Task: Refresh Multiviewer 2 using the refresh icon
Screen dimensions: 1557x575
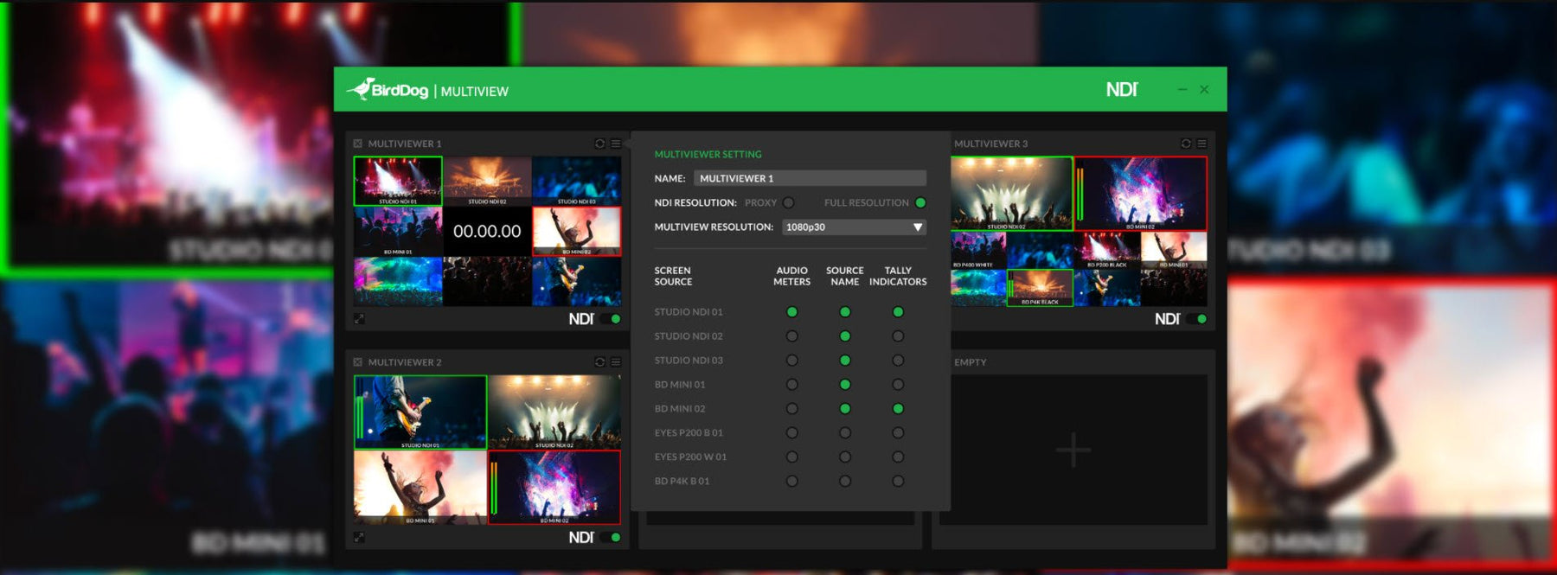Action: (599, 362)
